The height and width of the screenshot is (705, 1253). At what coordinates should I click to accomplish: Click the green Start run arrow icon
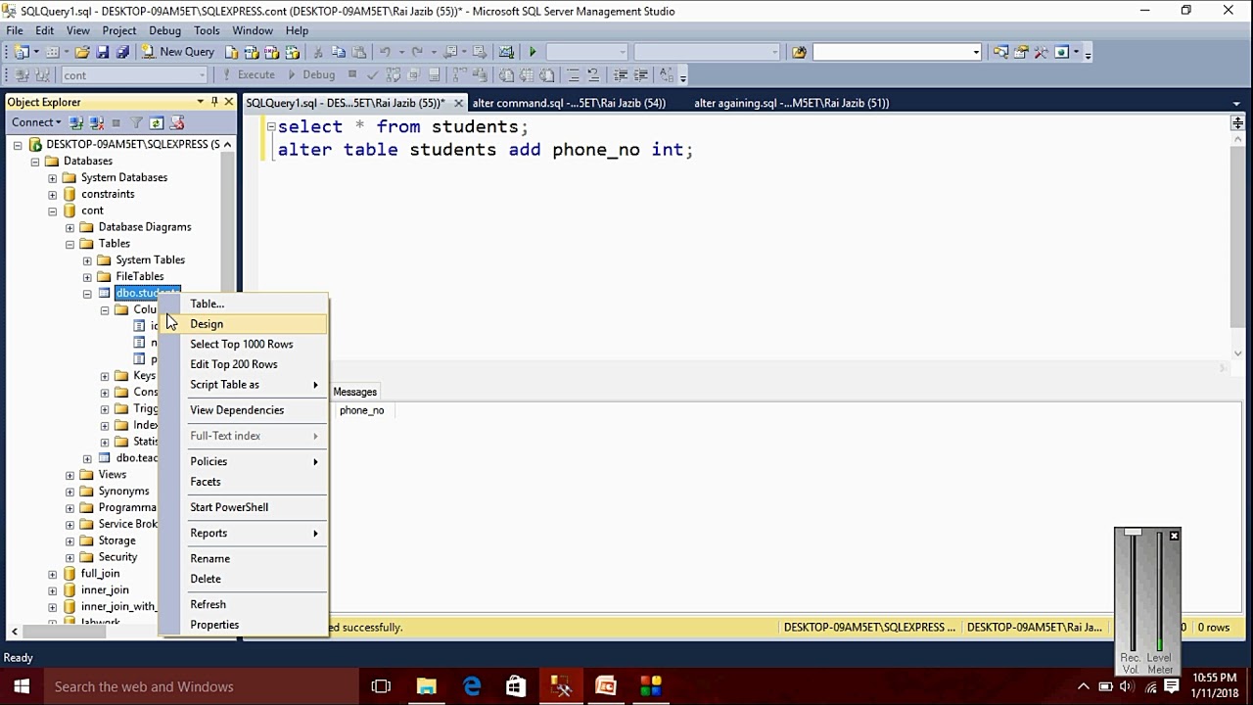click(533, 52)
